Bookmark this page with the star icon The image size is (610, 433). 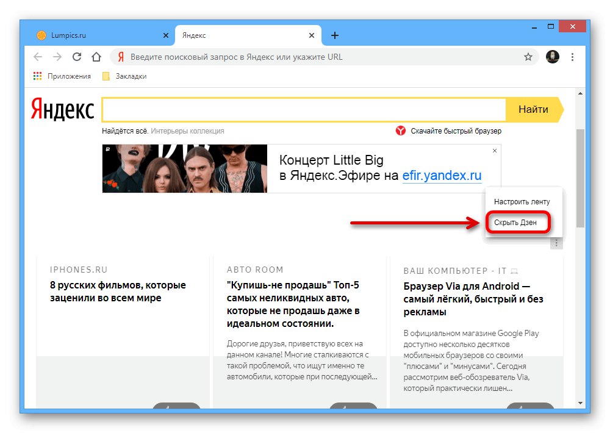528,57
